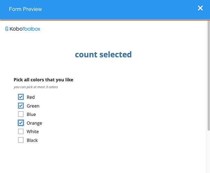Viewport: 210px width, 173px height.
Task: Tick the Blue checkbox
Action: pos(21,114)
